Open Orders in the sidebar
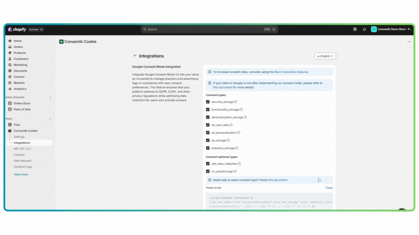 (x=18, y=47)
